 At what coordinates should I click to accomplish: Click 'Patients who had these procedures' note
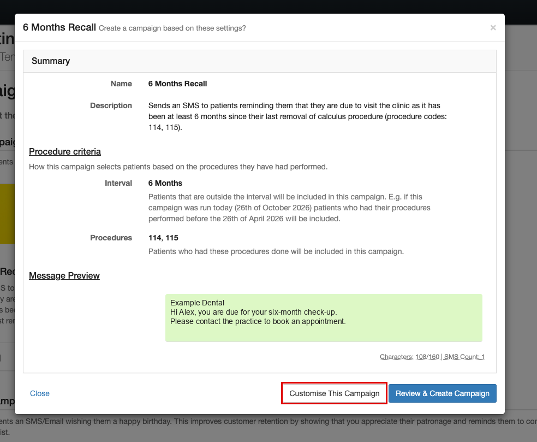coord(276,251)
